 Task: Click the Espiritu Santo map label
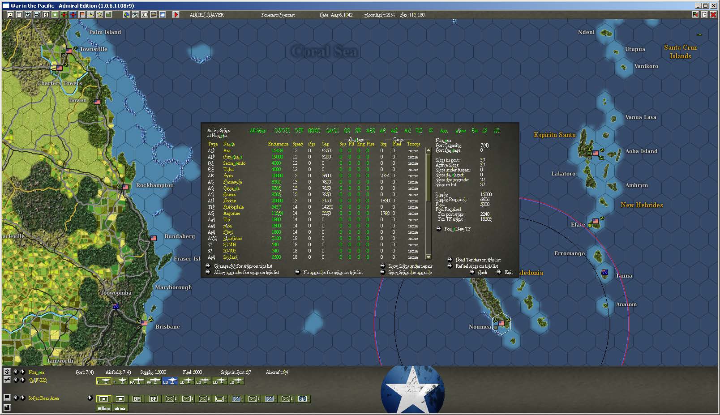click(554, 135)
